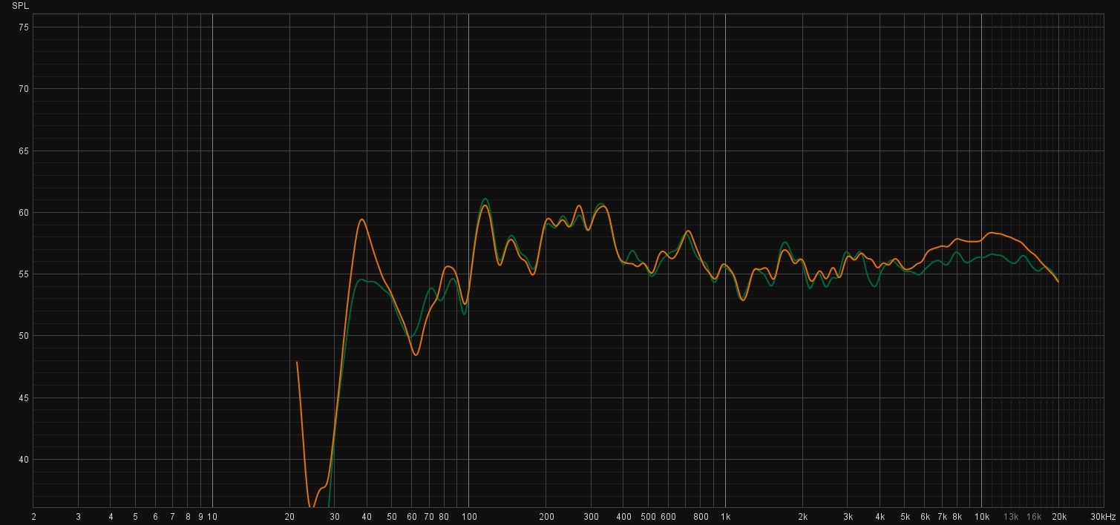Click the 5 Hz frequency axis label
Viewport: 1120px width, 525px height.
tap(135, 517)
